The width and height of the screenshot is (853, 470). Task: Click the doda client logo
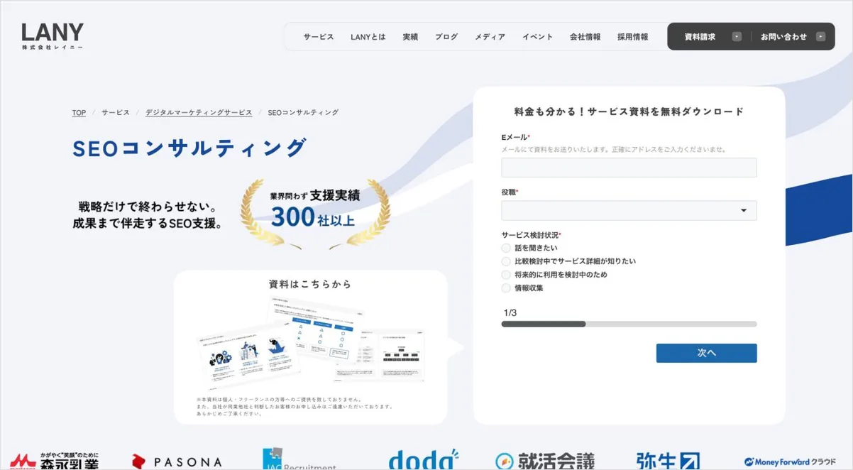click(x=424, y=459)
